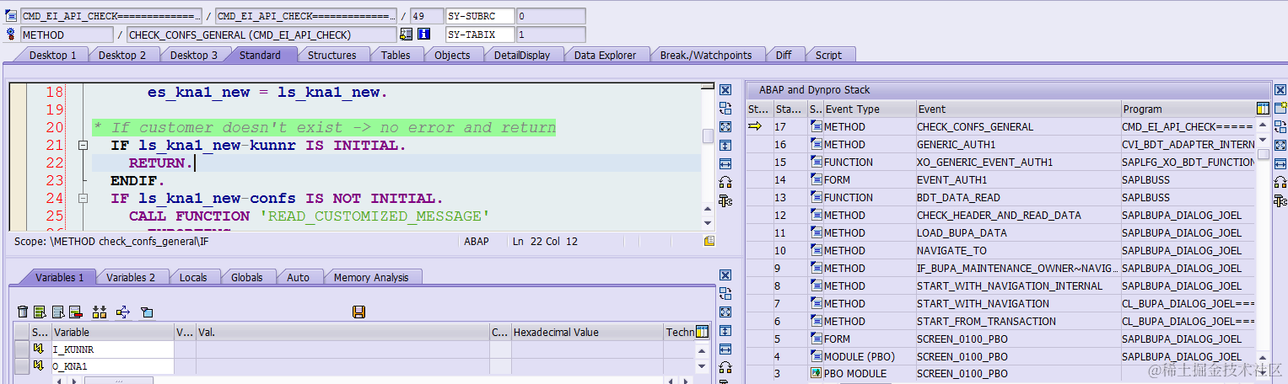Viewport: 1288px width, 384px height.
Task: Click the vertical resize icon beside the Variables panel
Action: pyautogui.click(x=725, y=331)
